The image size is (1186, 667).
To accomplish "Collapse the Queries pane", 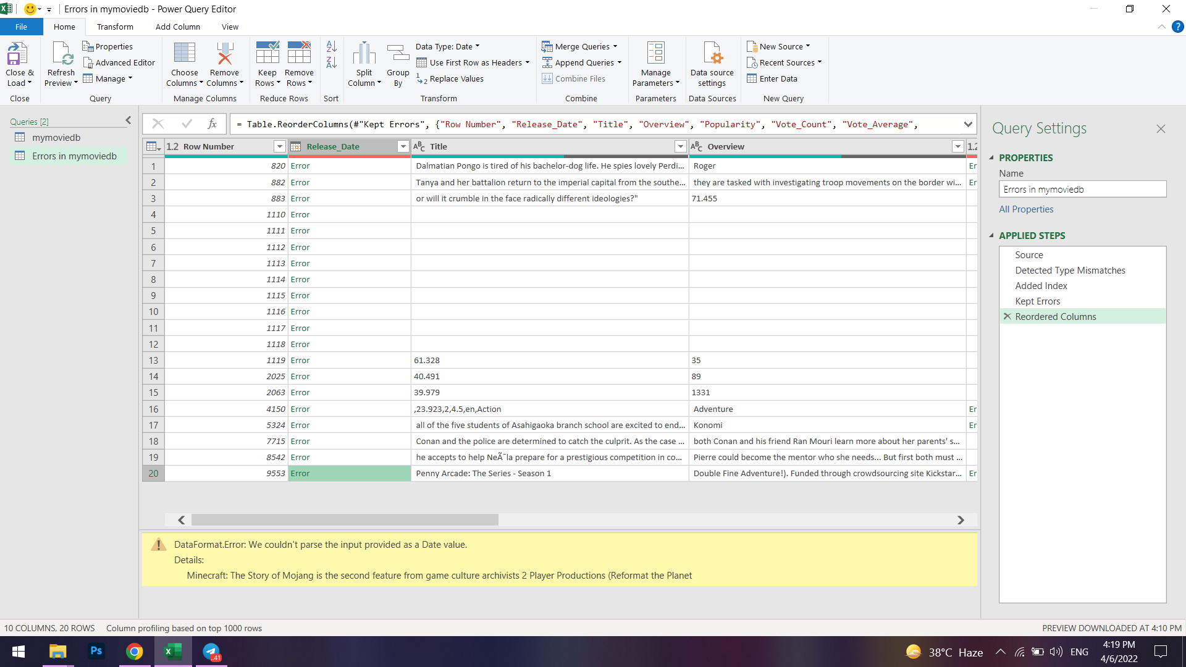I will [x=128, y=120].
